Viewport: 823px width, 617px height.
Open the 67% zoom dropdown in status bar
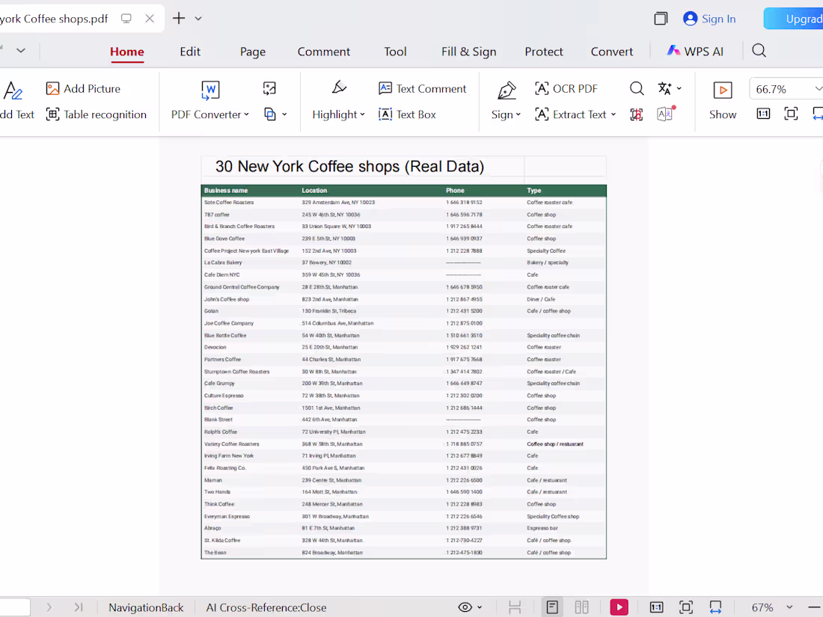pos(789,607)
